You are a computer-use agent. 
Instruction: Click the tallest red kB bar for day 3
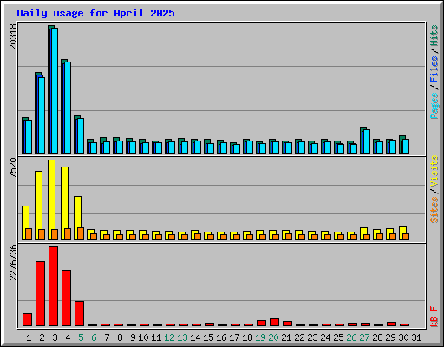[x=53, y=286]
